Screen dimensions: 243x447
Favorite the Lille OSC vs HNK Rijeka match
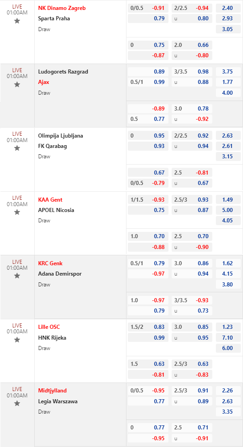tap(17, 340)
